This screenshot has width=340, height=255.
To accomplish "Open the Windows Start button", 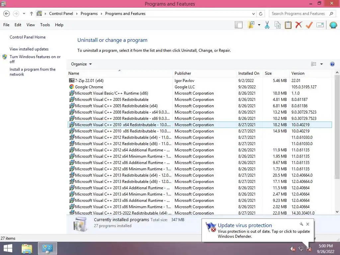I will pyautogui.click(x=8, y=248).
